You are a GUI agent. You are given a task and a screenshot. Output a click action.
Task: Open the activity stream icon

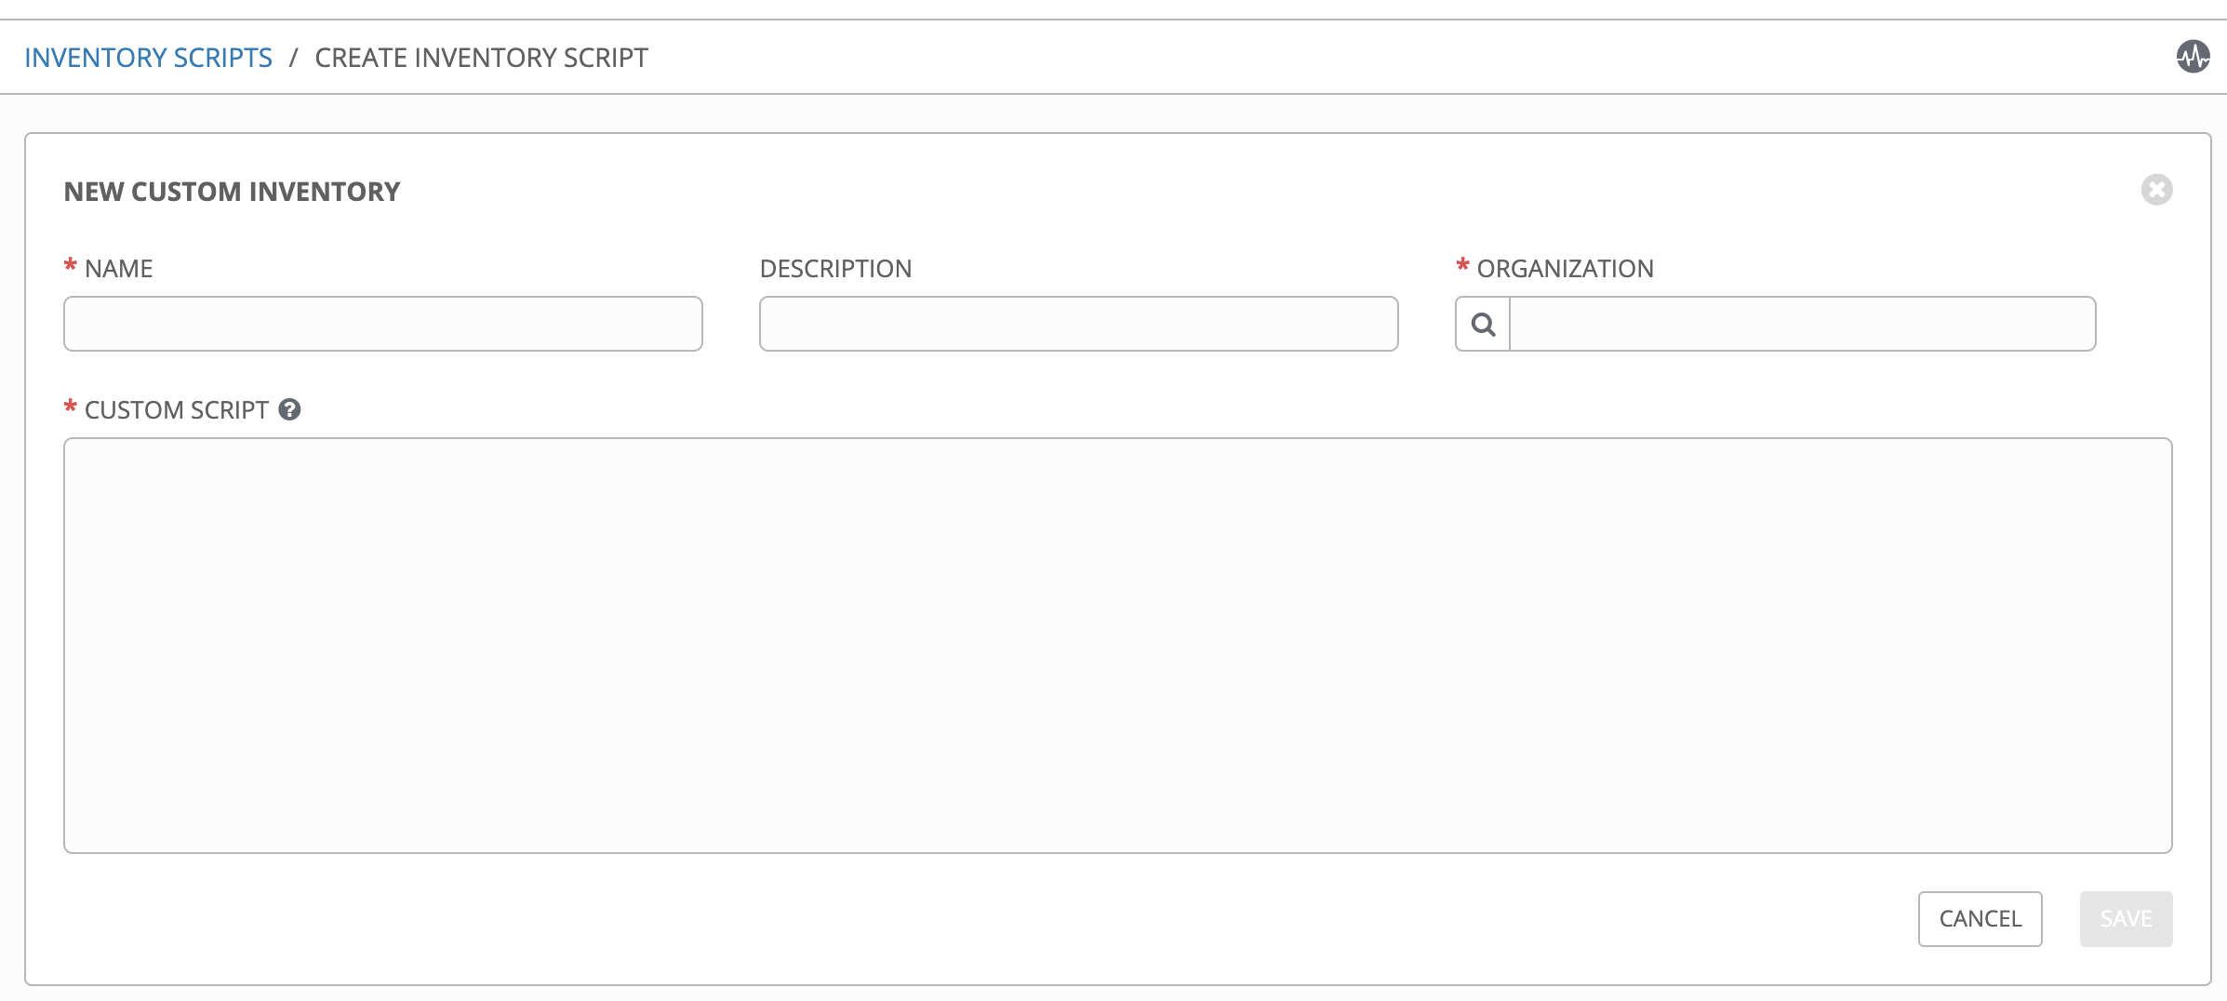[2193, 57]
